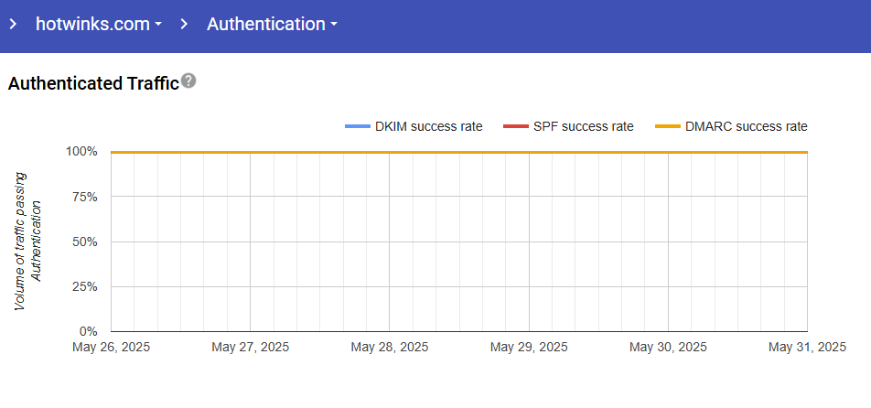Click the May 28, 2025 axis label
Viewport: 871px width, 408px height.
[x=389, y=348]
